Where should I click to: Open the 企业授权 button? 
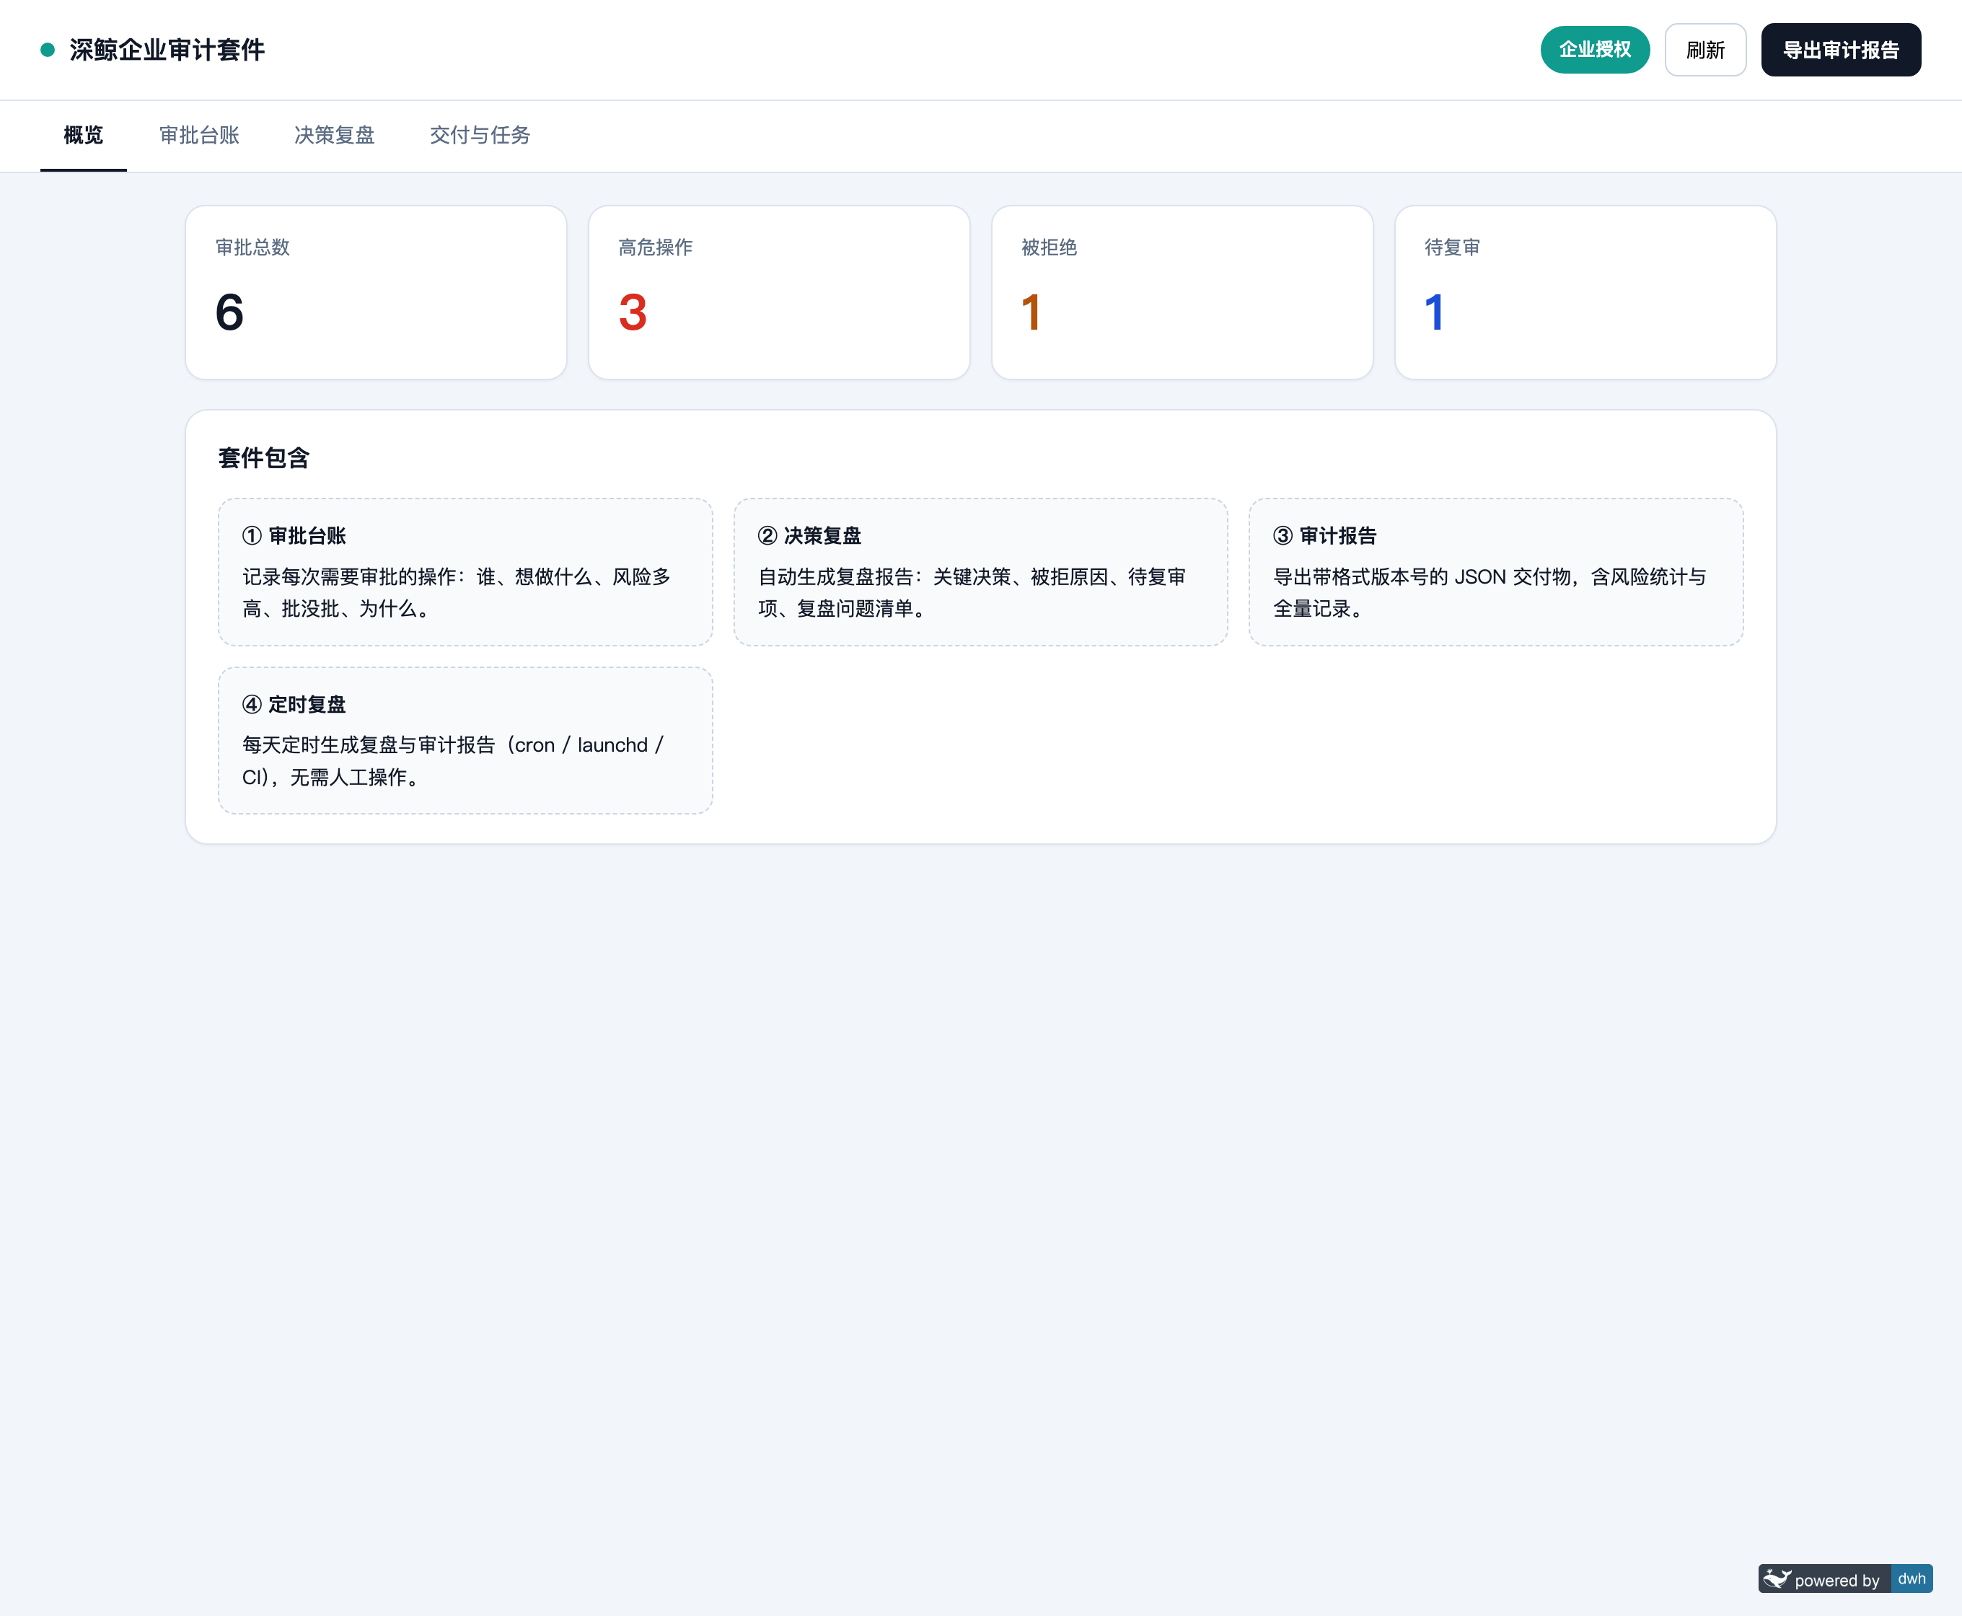coord(1594,49)
